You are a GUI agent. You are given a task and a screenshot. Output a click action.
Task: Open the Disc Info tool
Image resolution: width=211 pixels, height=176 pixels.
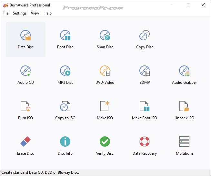[x=65, y=142]
